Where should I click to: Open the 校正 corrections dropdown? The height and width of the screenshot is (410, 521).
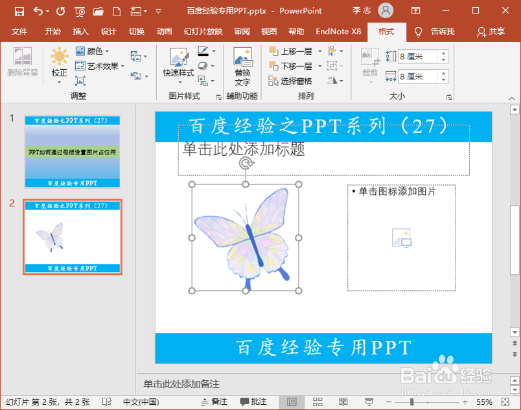60,66
